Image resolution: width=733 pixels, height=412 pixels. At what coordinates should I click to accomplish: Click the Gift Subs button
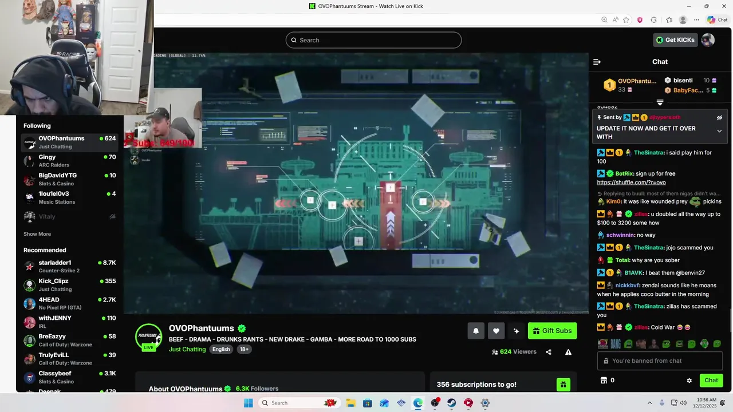pyautogui.click(x=552, y=331)
